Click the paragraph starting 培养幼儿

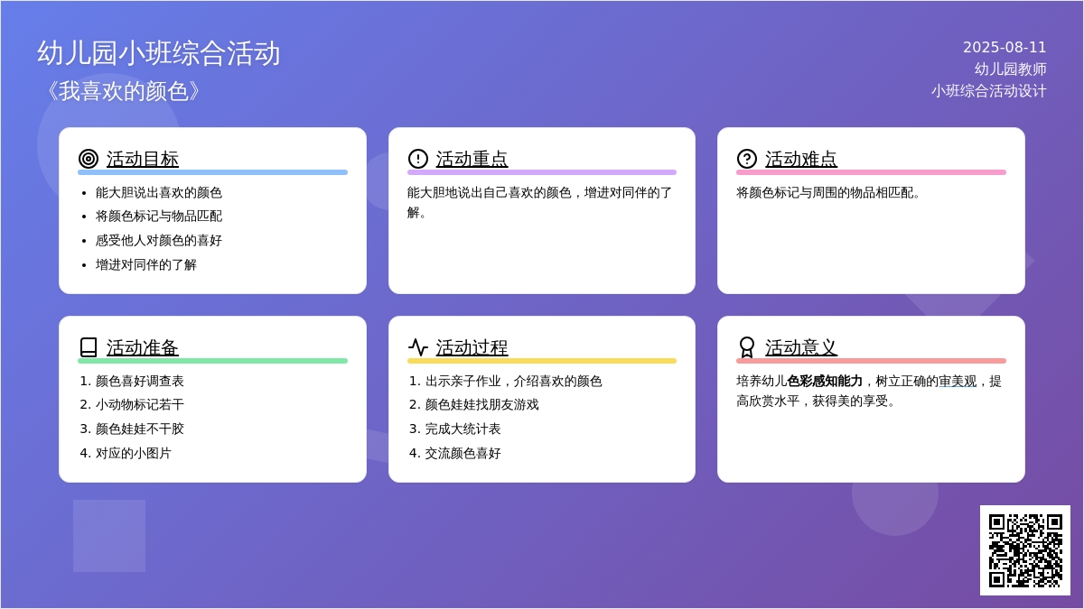click(870, 391)
